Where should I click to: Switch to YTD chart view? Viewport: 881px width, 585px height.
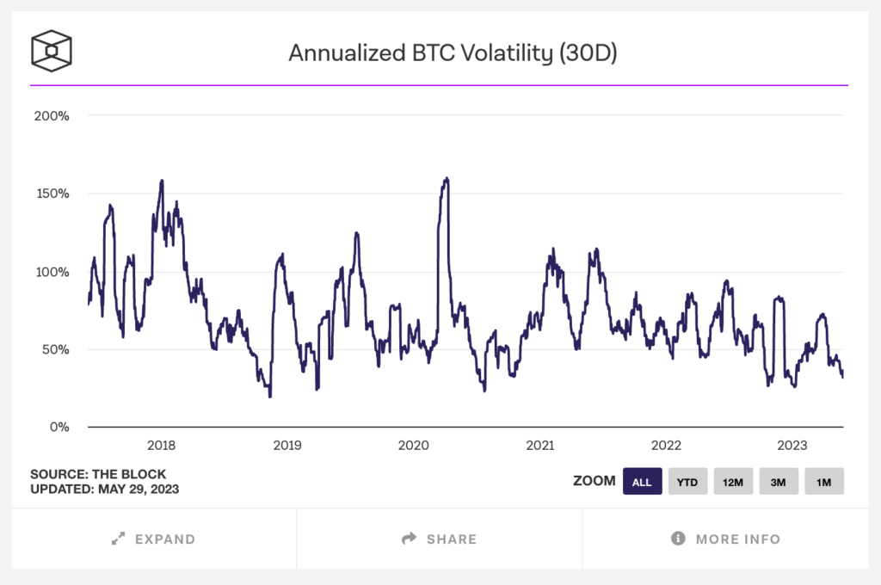(x=687, y=481)
